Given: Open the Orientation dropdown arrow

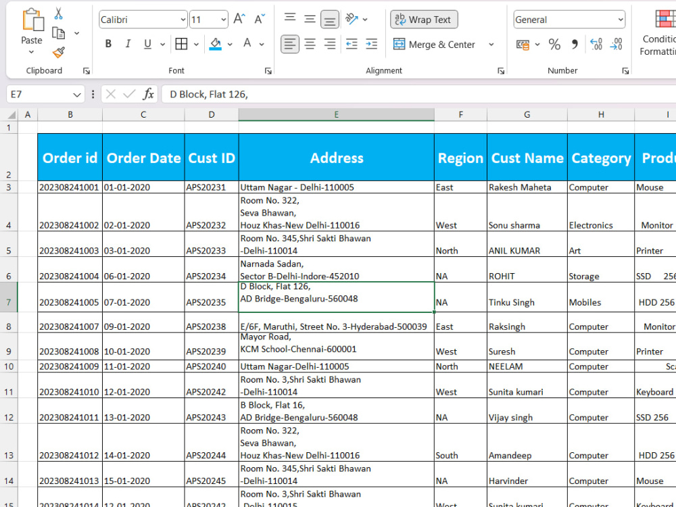Looking at the screenshot, I should click(x=365, y=20).
